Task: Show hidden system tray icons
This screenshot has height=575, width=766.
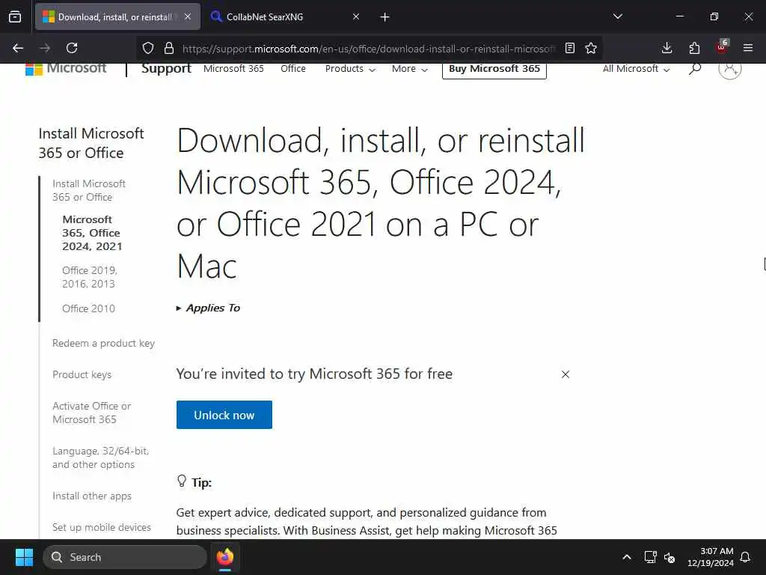Action: 627,557
